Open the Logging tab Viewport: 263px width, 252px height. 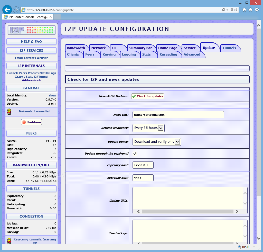point(129,55)
